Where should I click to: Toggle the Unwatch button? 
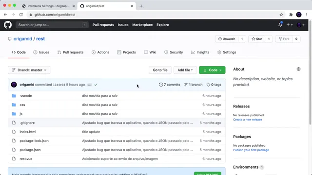pyautogui.click(x=227, y=39)
